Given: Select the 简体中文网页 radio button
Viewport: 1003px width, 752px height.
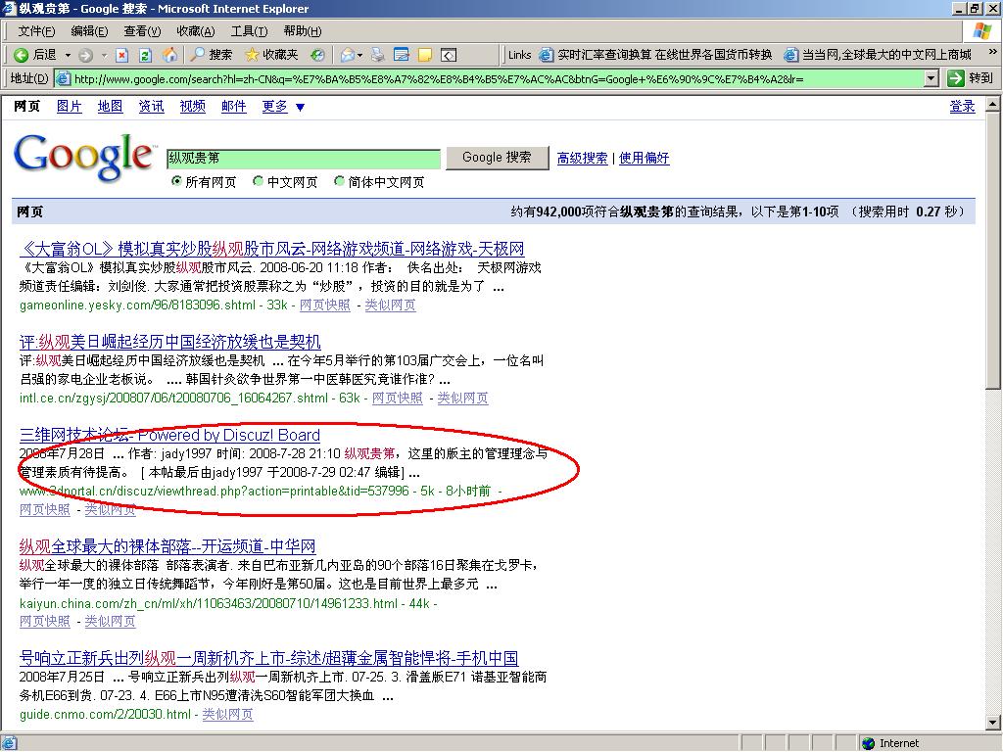Looking at the screenshot, I should pos(339,181).
